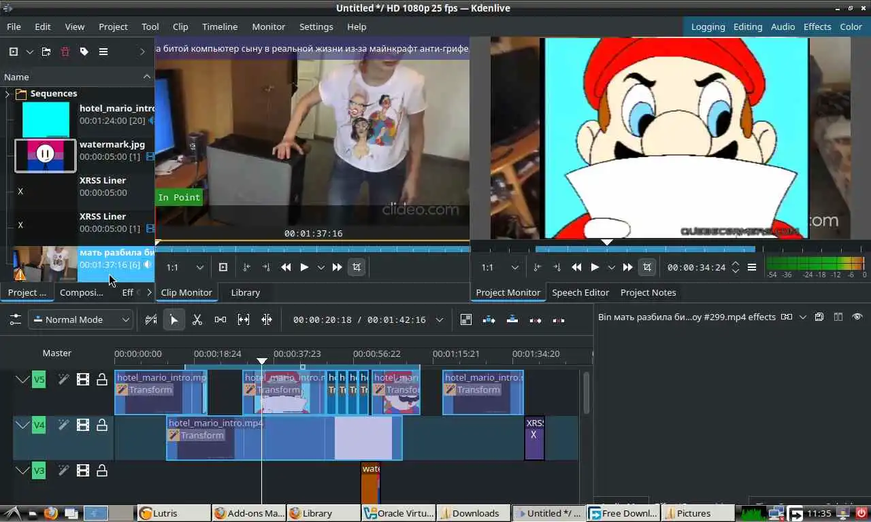This screenshot has width=871, height=522.
Task: Select the Ripple tool
Action: pyautogui.click(x=267, y=319)
